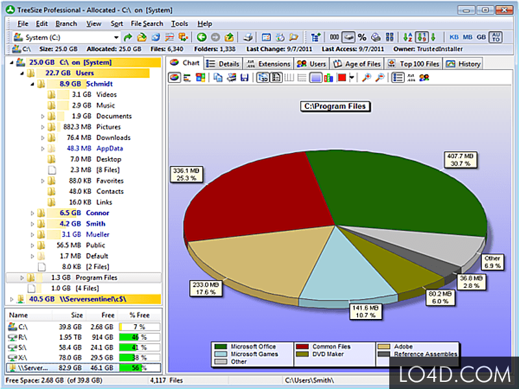
Task: Open the File Search menu
Action: point(147,24)
